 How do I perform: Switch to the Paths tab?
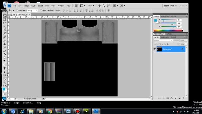[x=173, y=37]
